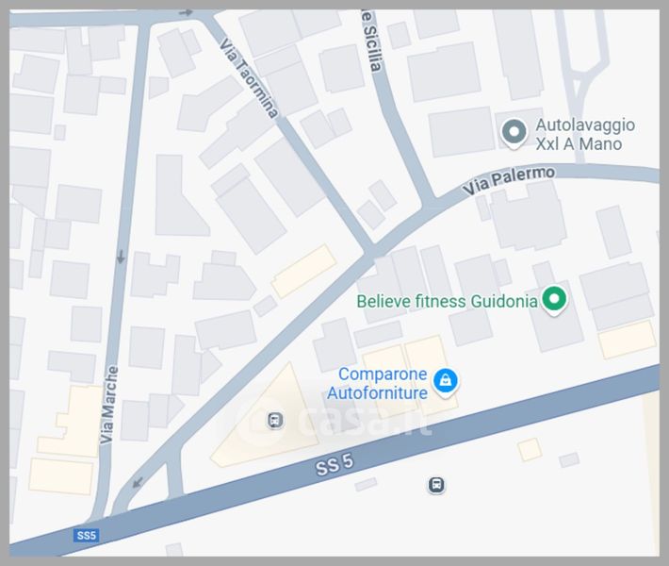The width and height of the screenshot is (669, 566).
Task: Click the Via Taormina street label
Action: pyautogui.click(x=249, y=78)
